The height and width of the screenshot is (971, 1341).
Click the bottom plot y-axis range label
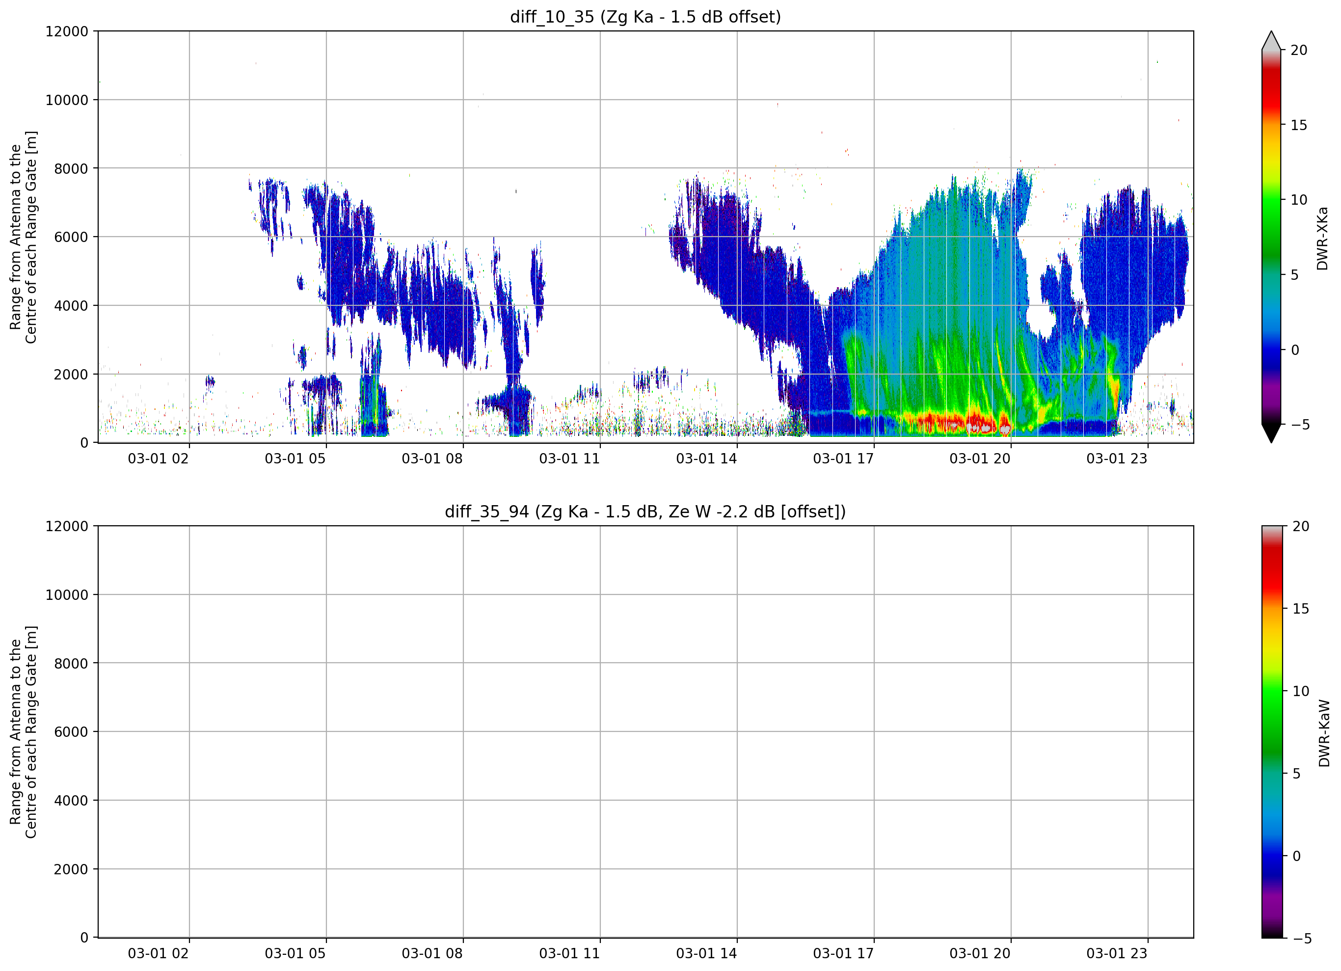click(x=23, y=732)
